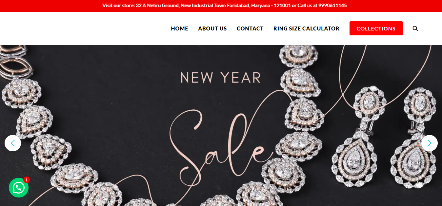Click the red COLLECTIONS button

point(376,28)
